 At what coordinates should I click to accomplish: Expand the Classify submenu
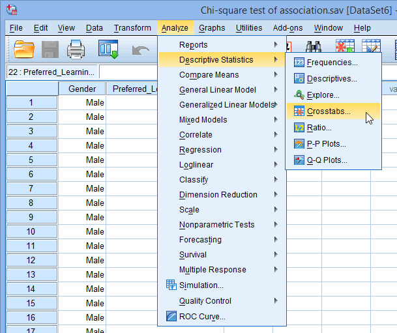tap(222, 179)
